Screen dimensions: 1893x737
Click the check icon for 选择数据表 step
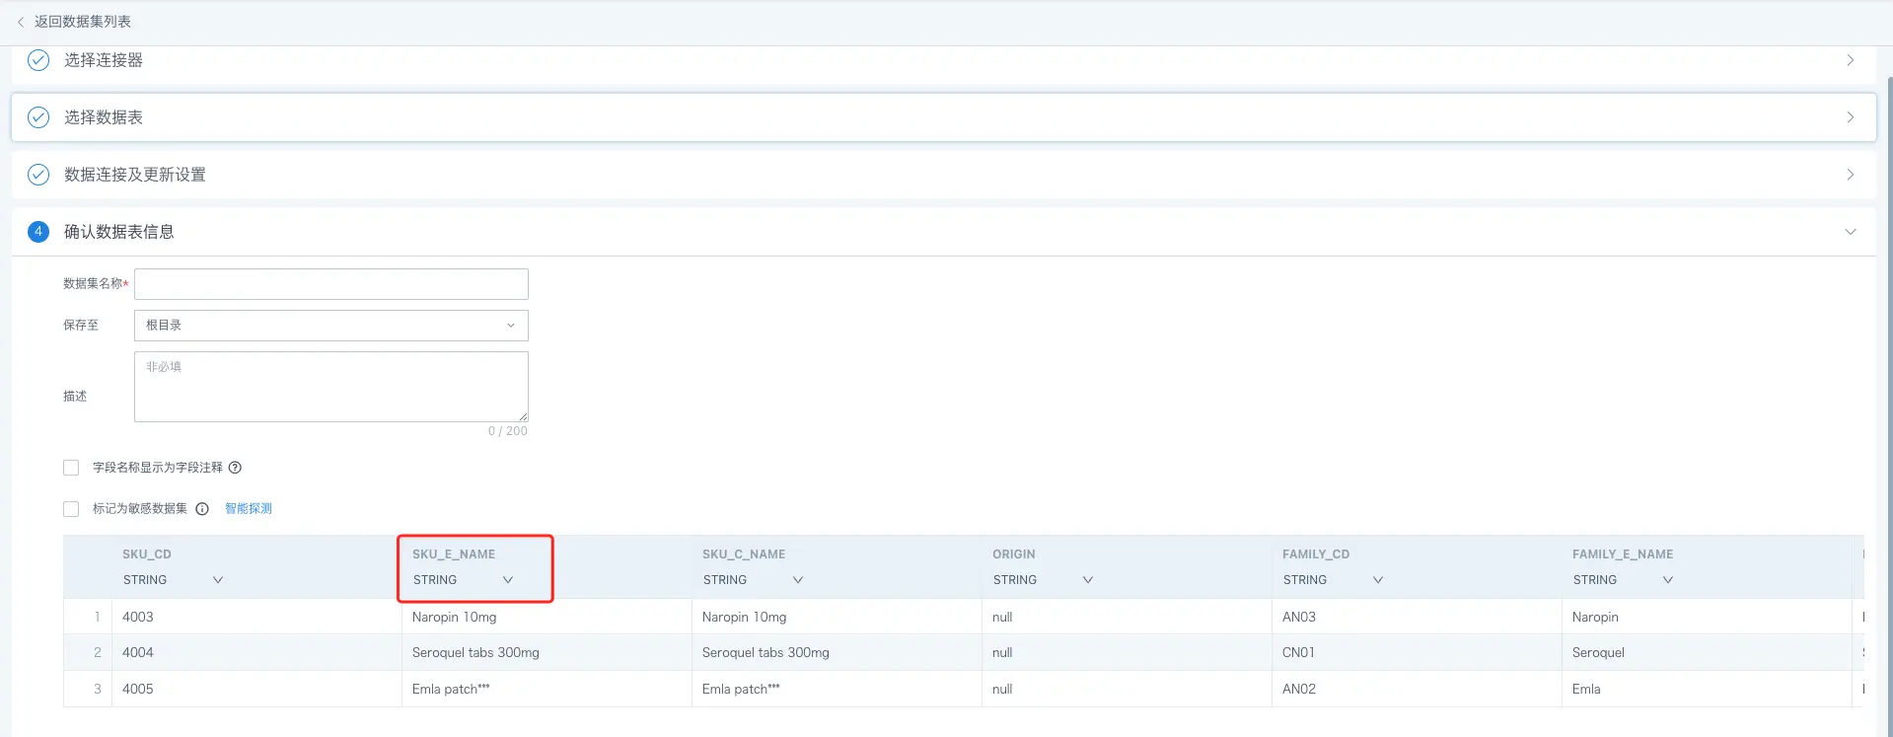click(x=38, y=117)
